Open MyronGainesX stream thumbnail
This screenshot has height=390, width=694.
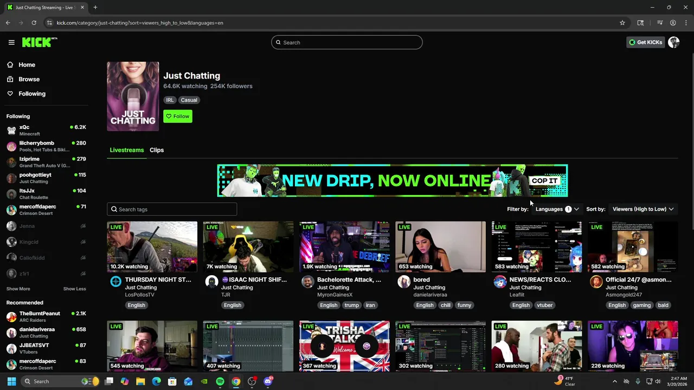point(344,246)
